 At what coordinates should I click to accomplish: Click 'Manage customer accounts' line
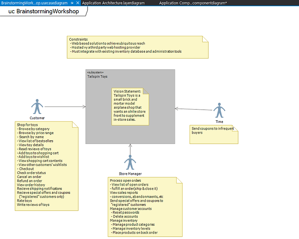(131, 209)
